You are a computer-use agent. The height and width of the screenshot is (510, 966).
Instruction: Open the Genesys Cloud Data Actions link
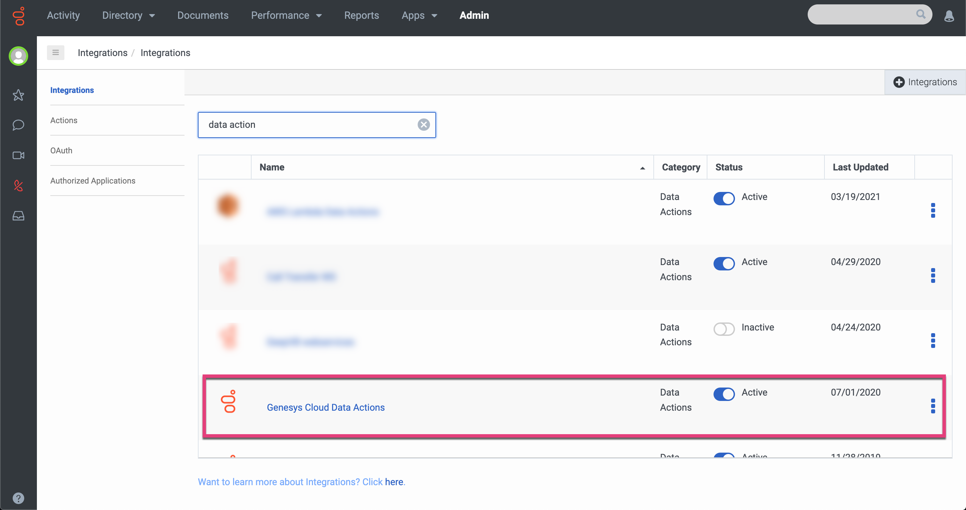coord(325,407)
